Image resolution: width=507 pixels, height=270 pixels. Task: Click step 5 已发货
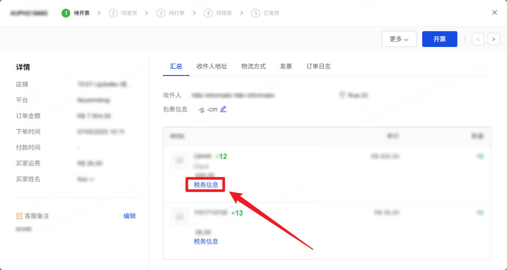(x=266, y=13)
